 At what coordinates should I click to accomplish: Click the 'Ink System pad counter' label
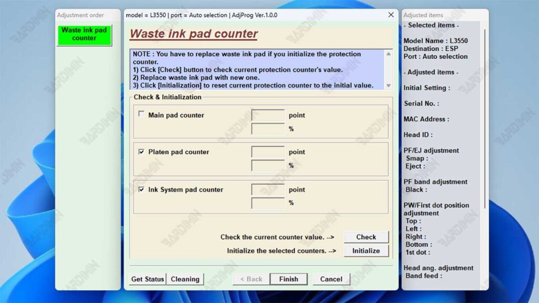point(186,189)
